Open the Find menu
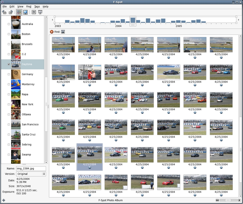This screenshot has width=243, height=204. [x=29, y=6]
